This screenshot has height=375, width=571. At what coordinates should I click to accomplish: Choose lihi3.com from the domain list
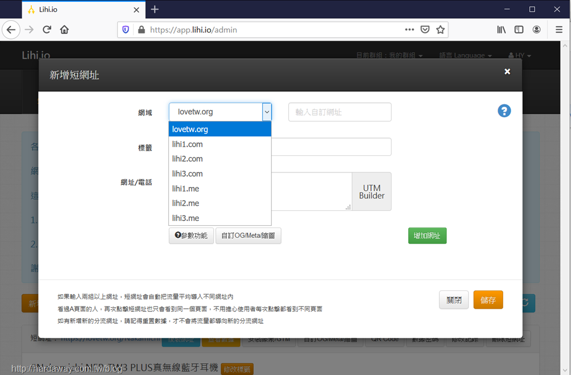click(220, 174)
